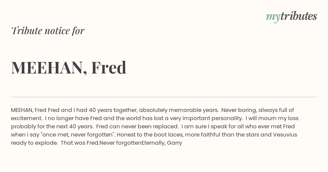The image size is (328, 172).
Task: Click the horizontal divider line
Action: click(x=164, y=97)
